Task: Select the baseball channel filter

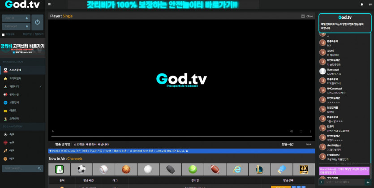Action: (x=104, y=169)
